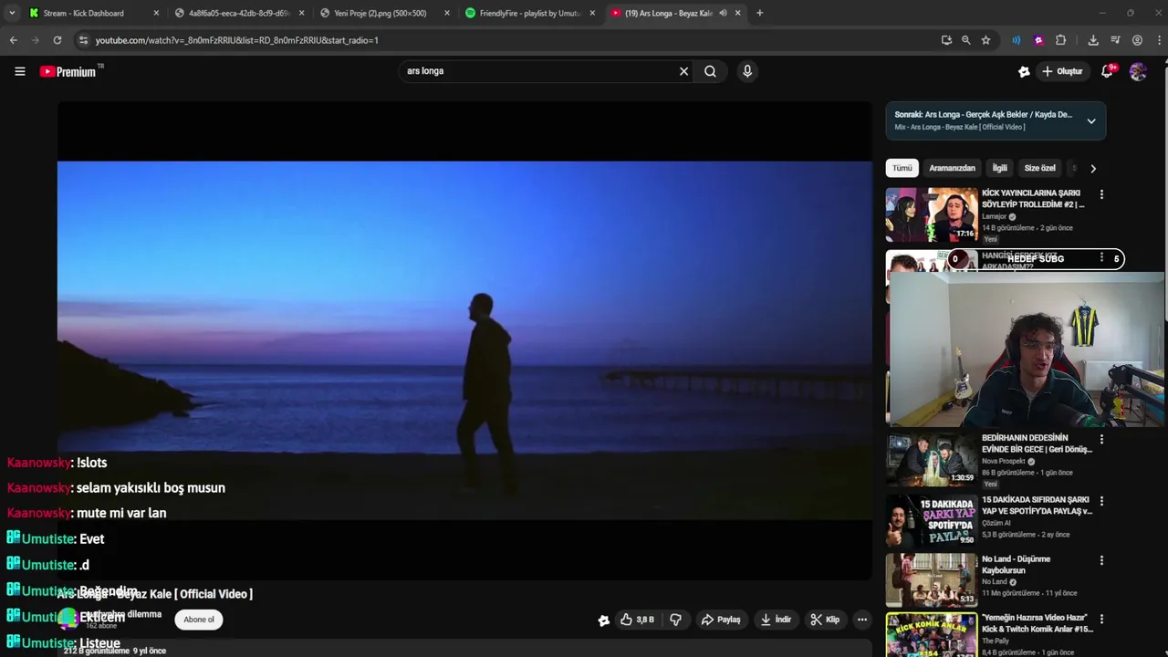Show more filter chips with right arrow
This screenshot has height=657, width=1168.
point(1092,168)
